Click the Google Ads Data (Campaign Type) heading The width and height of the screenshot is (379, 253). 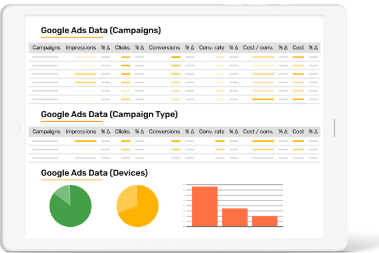click(x=109, y=114)
